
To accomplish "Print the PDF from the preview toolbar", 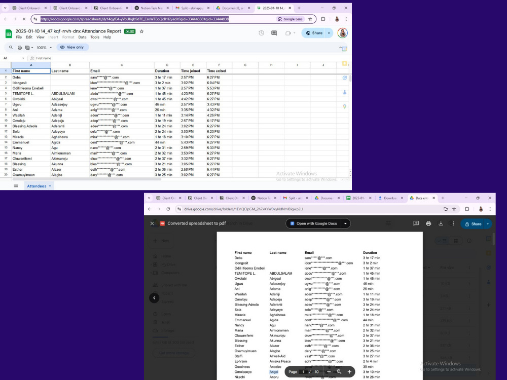I will tap(428, 223).
